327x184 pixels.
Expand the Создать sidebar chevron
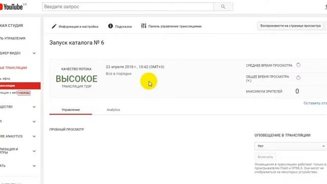[34, 166]
